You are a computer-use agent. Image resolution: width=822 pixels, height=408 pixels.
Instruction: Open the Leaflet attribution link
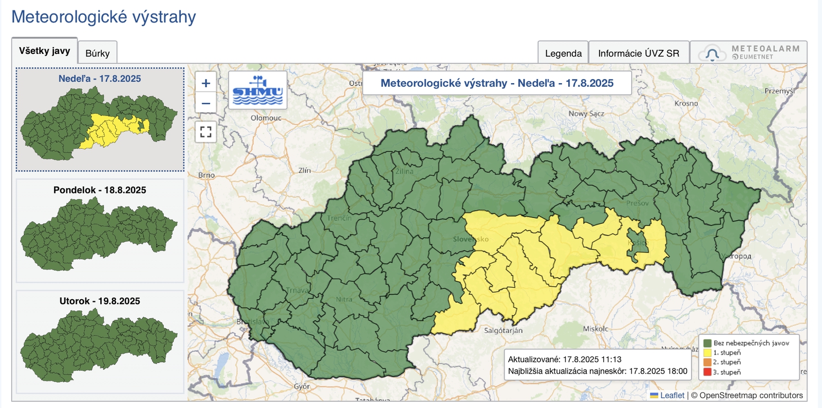click(x=672, y=395)
